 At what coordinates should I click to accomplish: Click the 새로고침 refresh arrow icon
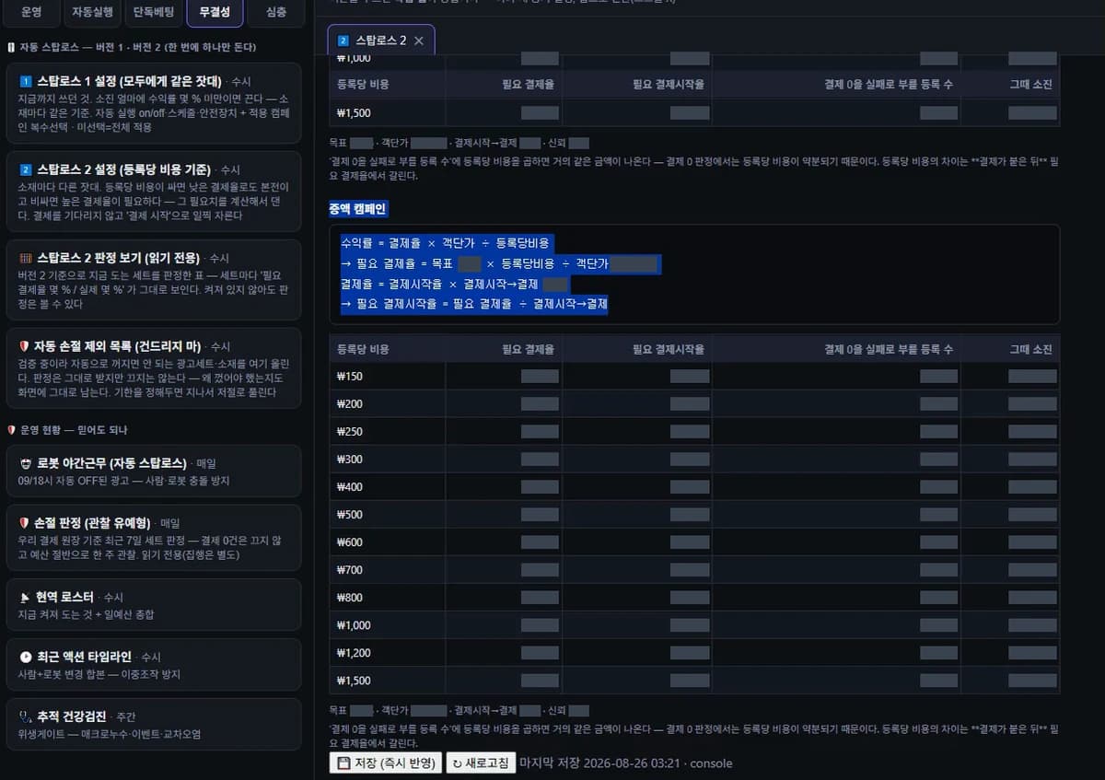[458, 764]
